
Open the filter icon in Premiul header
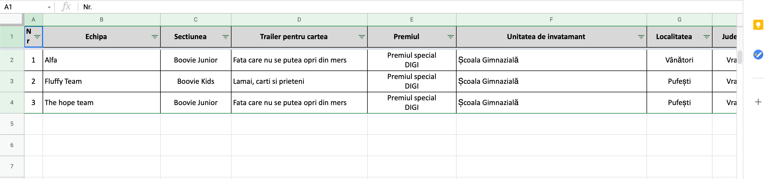pyautogui.click(x=450, y=37)
